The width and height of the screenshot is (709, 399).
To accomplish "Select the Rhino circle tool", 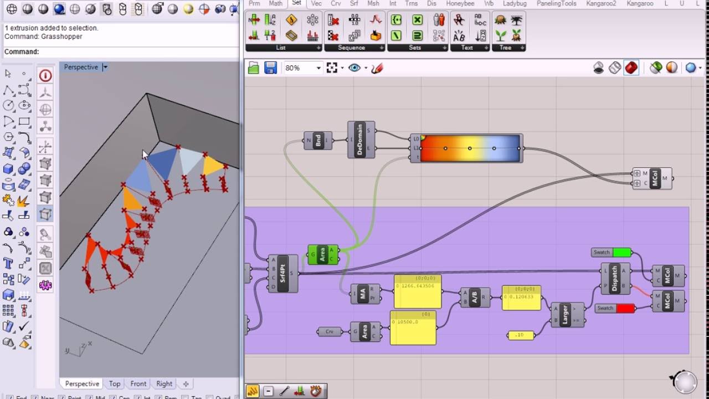I will (8, 105).
